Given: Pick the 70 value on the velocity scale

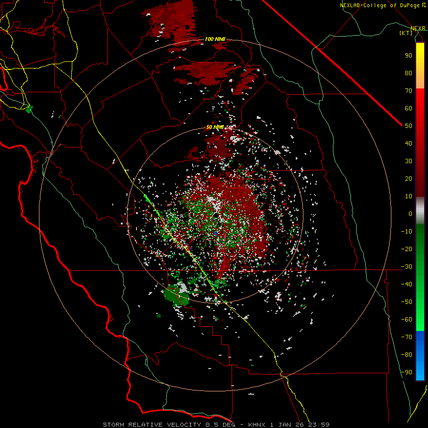Looking at the screenshot, I should (x=409, y=91).
